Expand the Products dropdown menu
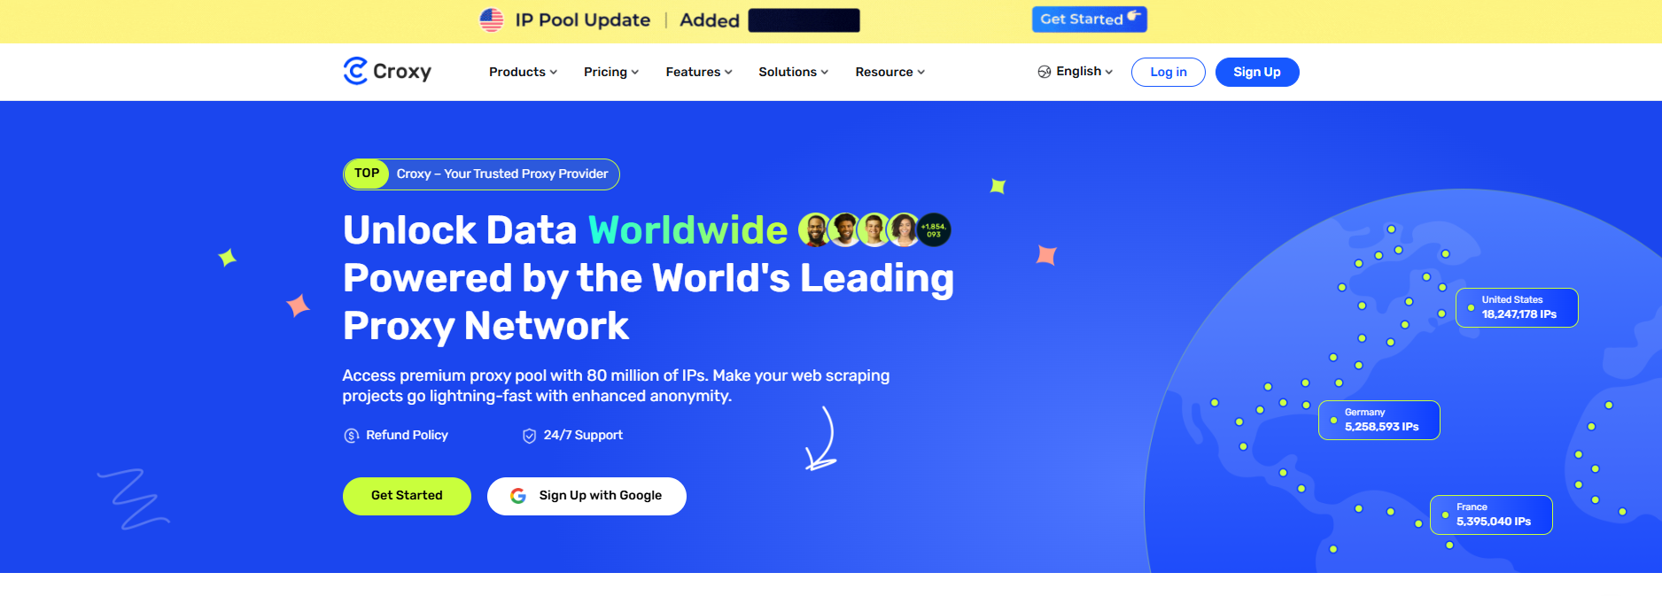 pos(523,72)
